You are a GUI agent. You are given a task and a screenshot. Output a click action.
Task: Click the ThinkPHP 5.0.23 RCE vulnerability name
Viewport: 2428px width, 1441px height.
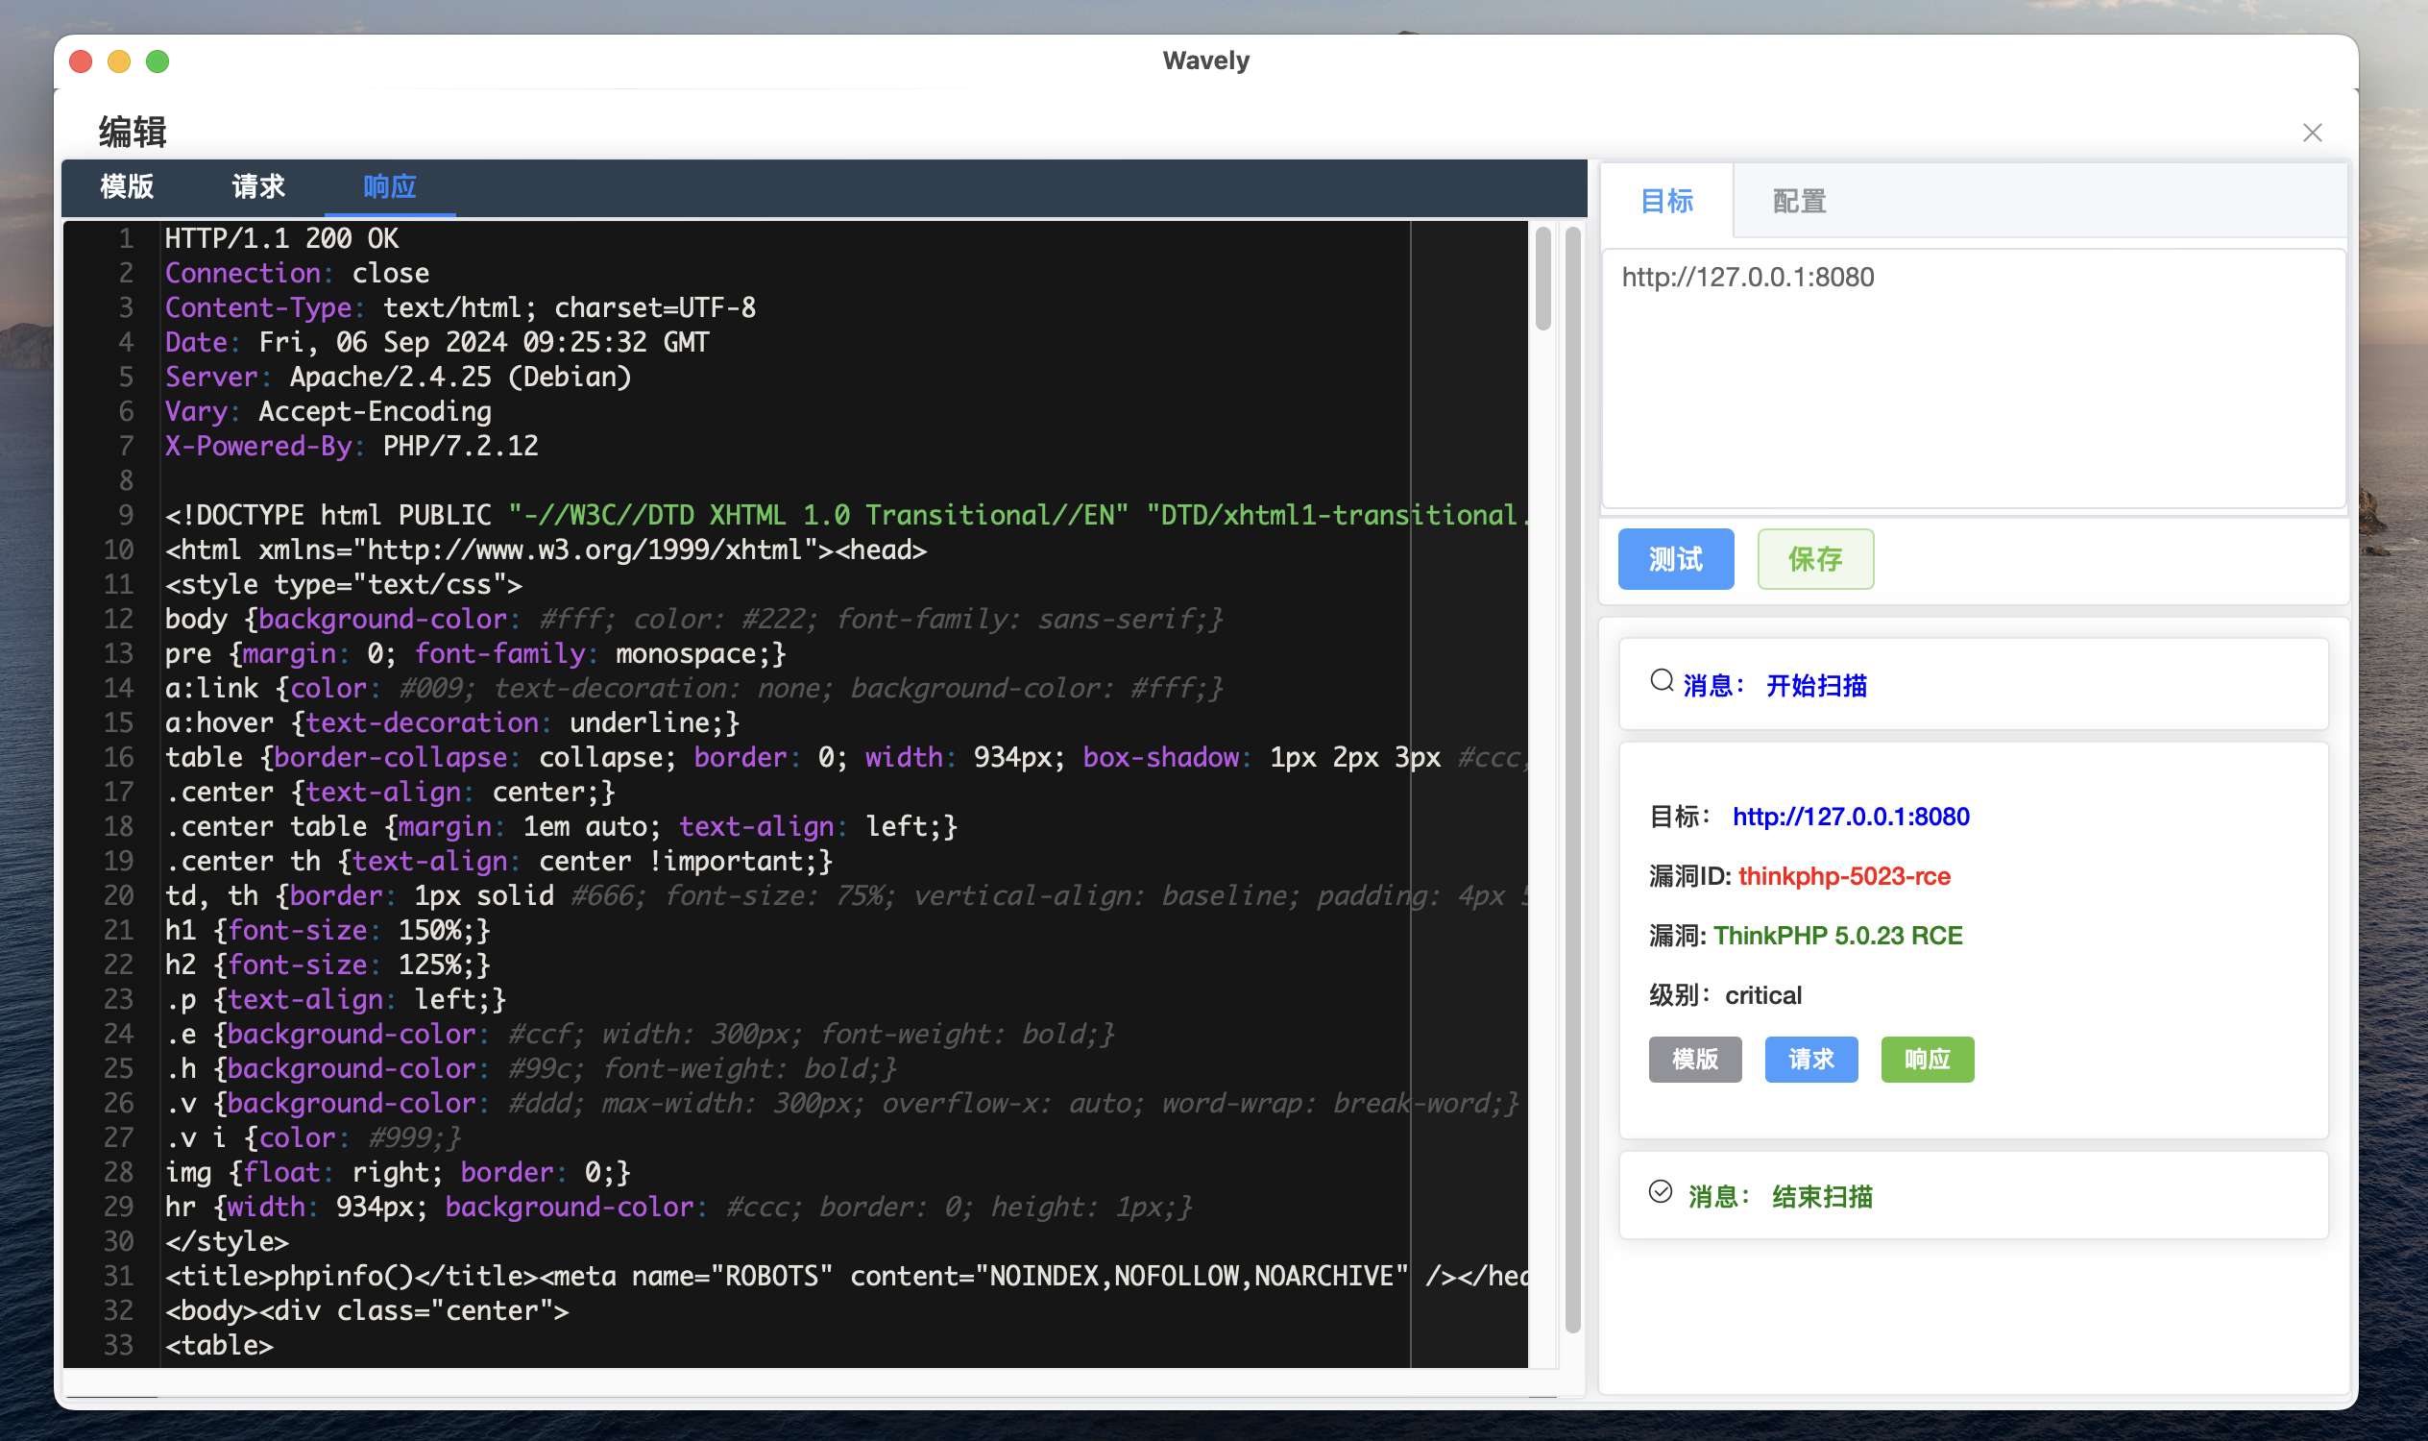pos(1837,935)
